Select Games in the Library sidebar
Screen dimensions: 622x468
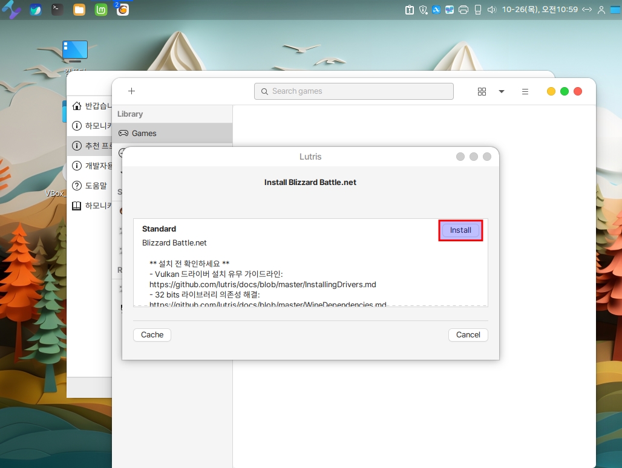point(144,133)
